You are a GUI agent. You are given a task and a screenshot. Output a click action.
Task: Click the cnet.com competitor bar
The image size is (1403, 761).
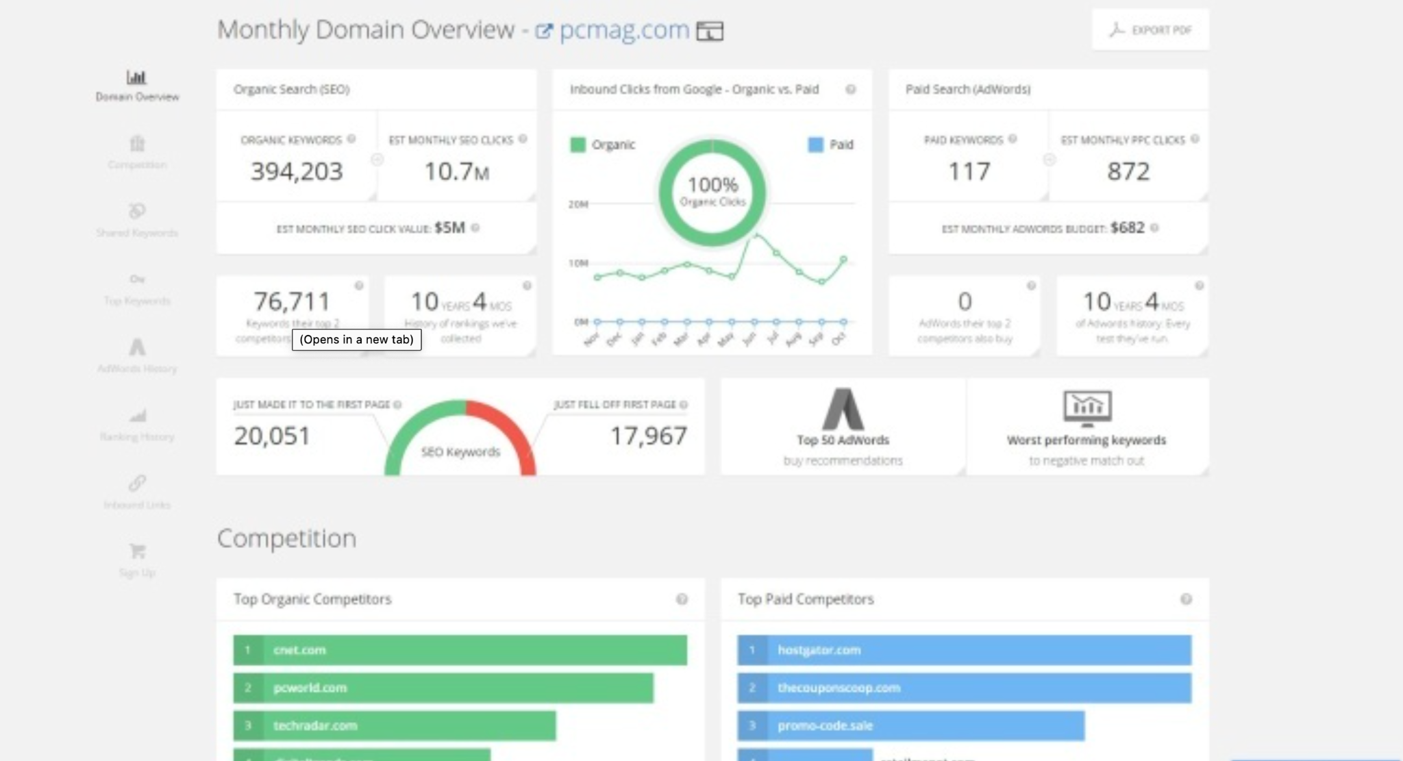(x=460, y=650)
